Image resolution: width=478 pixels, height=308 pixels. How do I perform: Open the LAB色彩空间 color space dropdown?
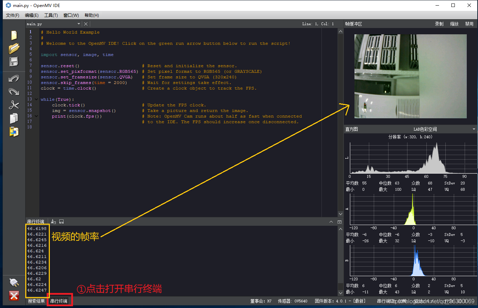click(425, 129)
